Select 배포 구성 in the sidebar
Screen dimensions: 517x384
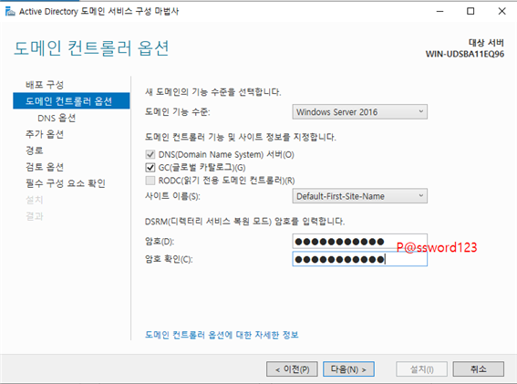coord(45,85)
